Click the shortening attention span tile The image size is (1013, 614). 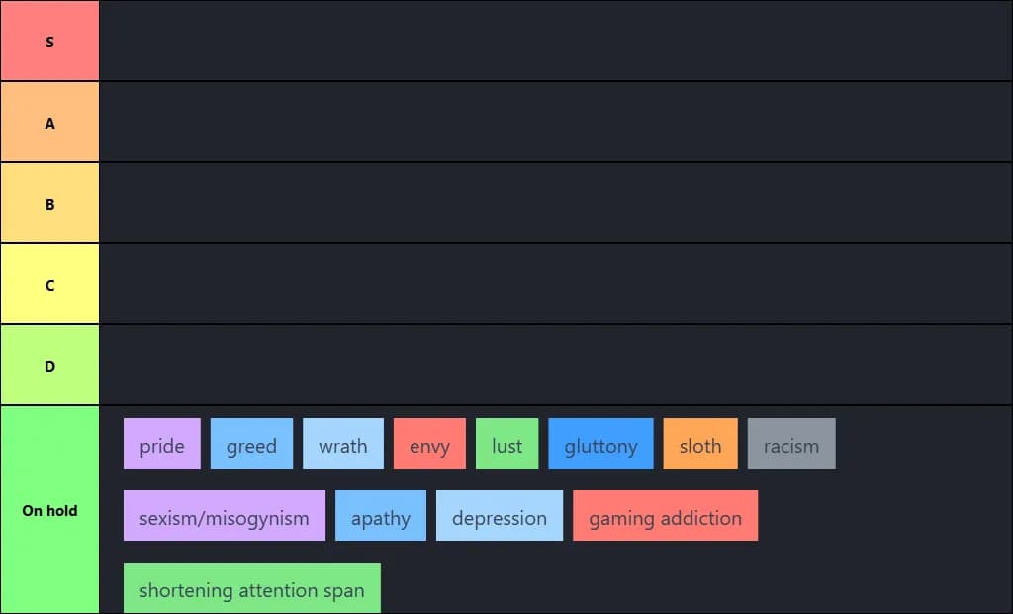click(x=251, y=588)
